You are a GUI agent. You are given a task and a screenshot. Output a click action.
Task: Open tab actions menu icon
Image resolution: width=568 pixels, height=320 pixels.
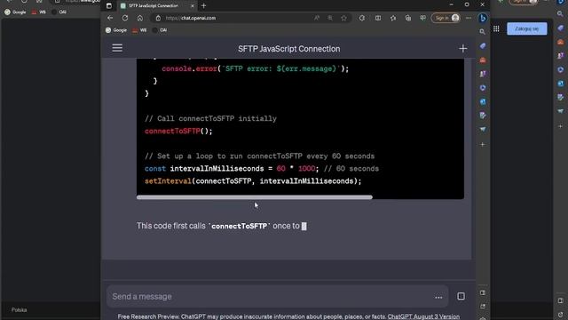109,5
